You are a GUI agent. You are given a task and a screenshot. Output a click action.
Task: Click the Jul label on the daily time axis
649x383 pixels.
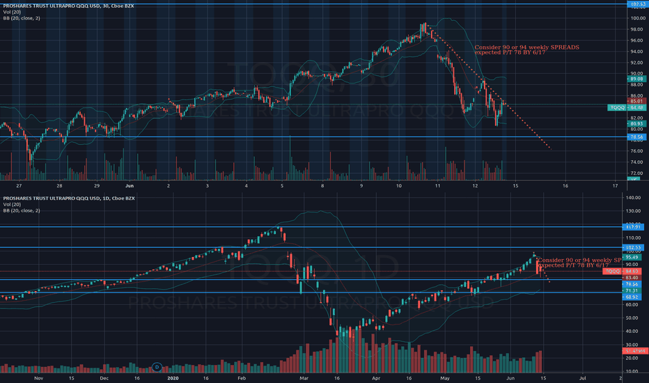click(x=583, y=378)
